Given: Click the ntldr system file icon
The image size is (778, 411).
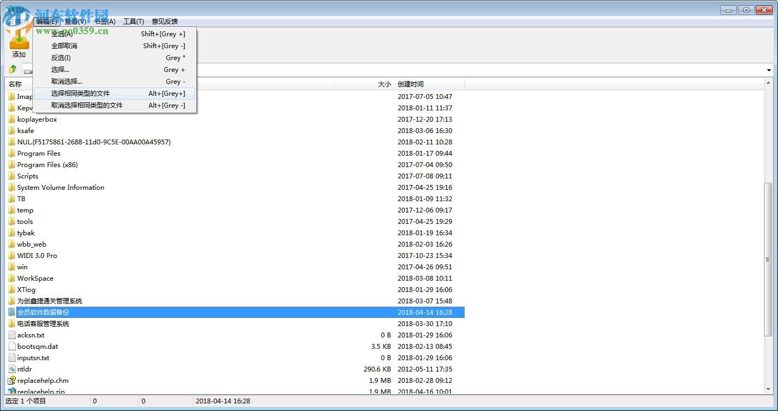Looking at the screenshot, I should point(12,369).
